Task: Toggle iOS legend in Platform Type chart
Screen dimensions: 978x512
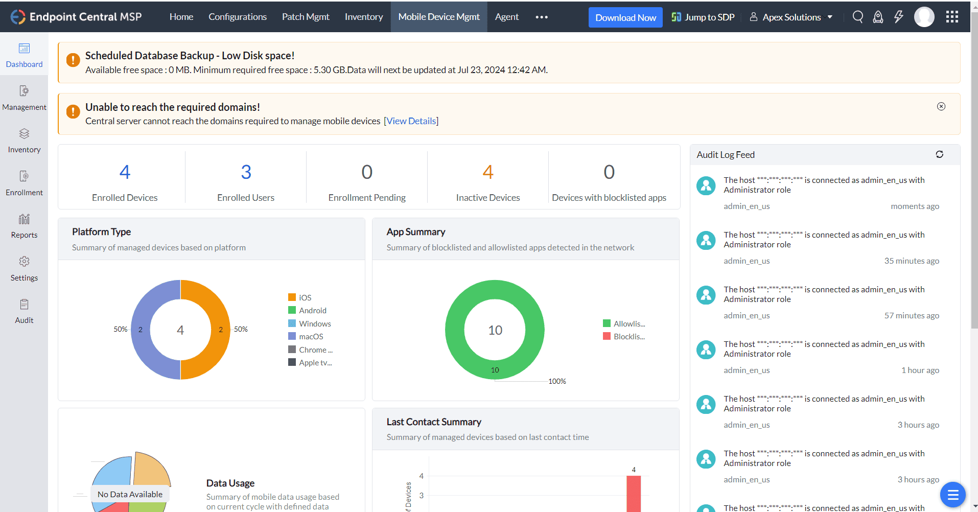Action: click(305, 297)
